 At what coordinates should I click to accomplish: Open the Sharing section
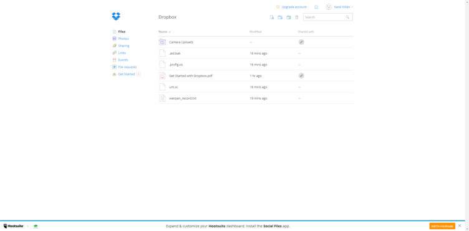(123, 46)
